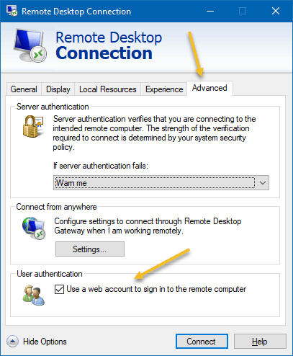Select the Warn me combo box
The height and width of the screenshot is (356, 293).
pyautogui.click(x=161, y=183)
